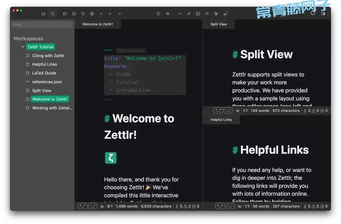Click the Tutorial keyword entry

point(127,82)
